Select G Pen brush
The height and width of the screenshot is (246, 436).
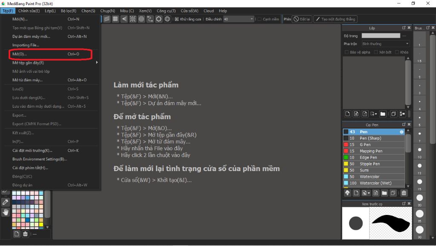coord(374,145)
